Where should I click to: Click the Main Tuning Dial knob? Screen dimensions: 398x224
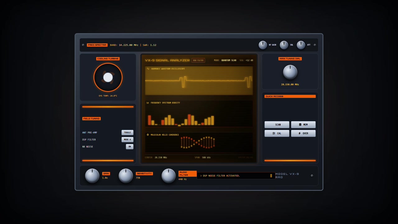[290, 72]
